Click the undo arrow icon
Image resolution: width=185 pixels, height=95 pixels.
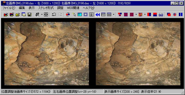point(54,15)
